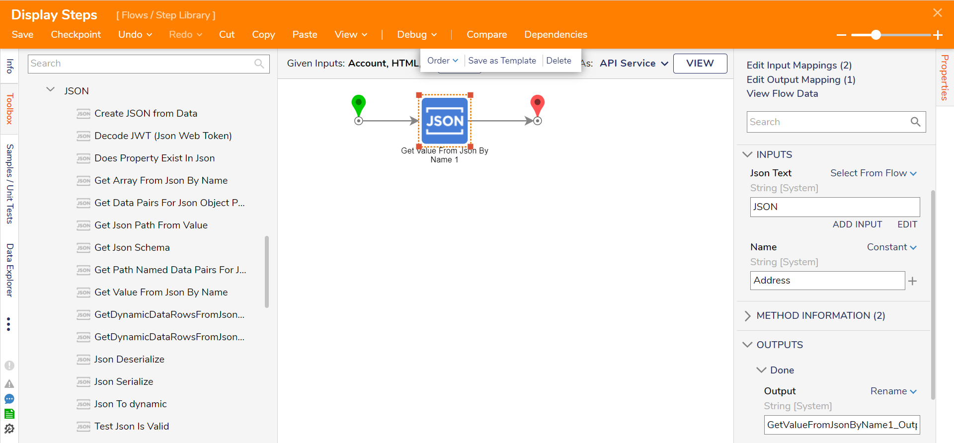Click the plus icon next to Address
The height and width of the screenshot is (443, 954).
[912, 281]
